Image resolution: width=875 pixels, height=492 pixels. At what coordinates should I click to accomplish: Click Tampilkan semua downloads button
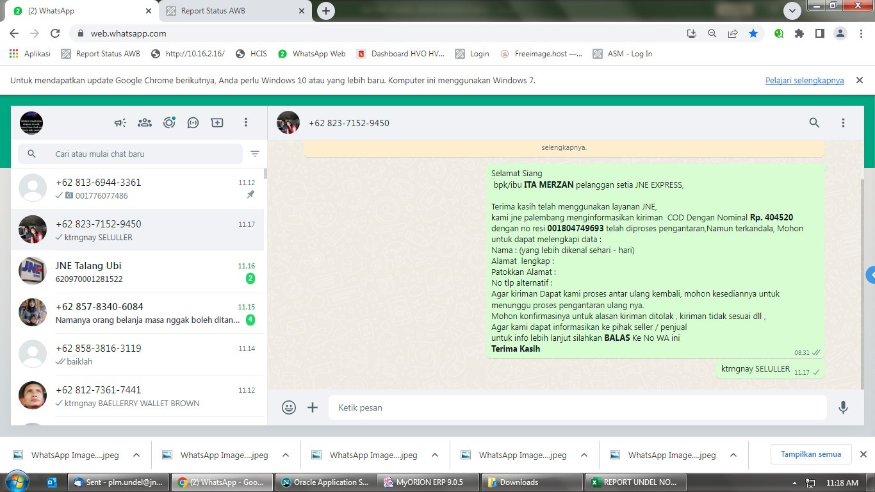[811, 454]
